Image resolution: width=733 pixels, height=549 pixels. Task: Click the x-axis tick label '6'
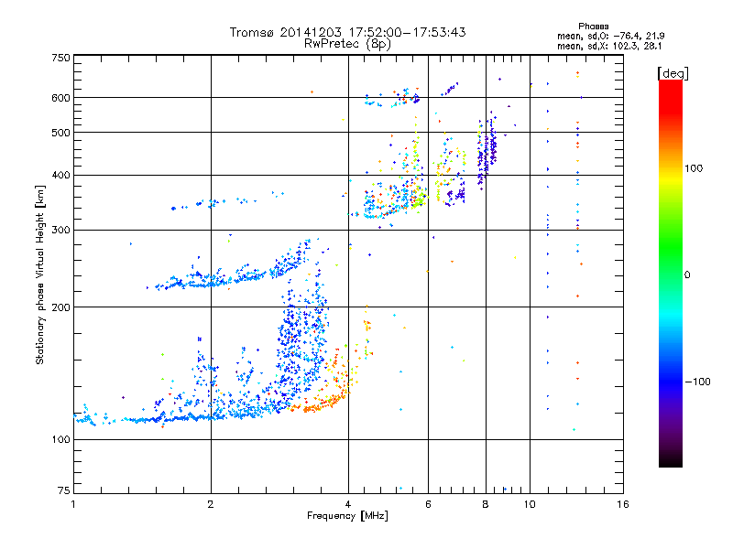click(428, 504)
